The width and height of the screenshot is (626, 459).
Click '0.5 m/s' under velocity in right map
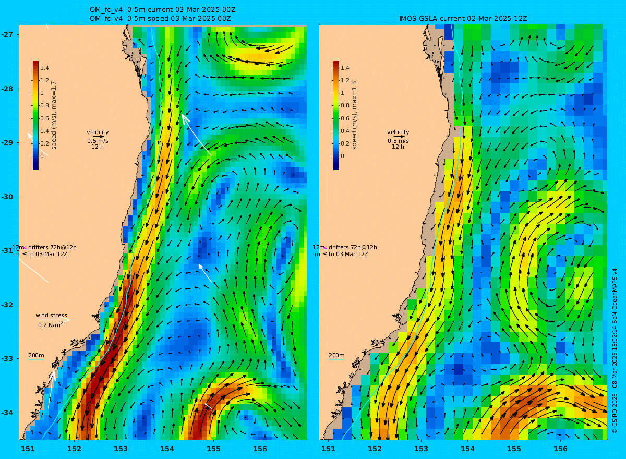pos(398,141)
